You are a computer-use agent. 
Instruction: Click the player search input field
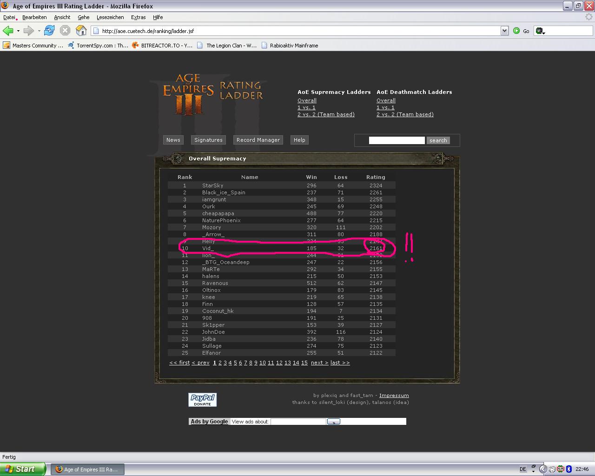point(397,140)
